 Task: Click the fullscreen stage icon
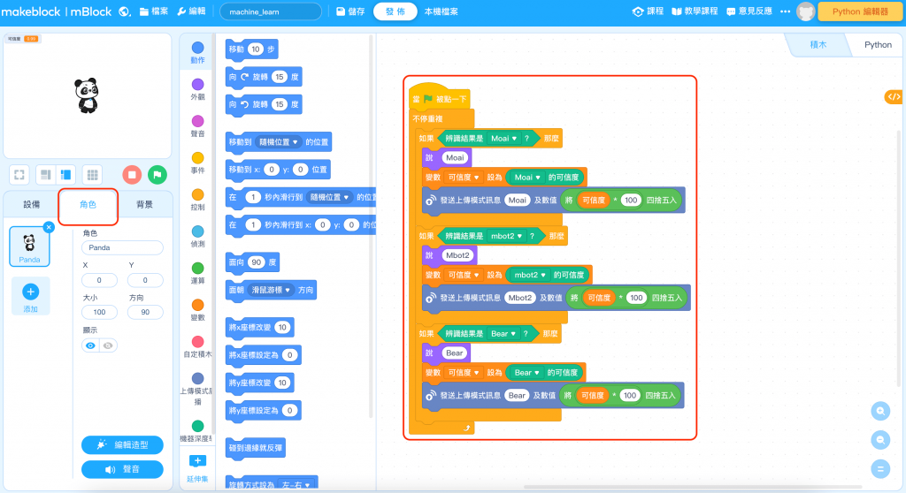[x=20, y=174]
